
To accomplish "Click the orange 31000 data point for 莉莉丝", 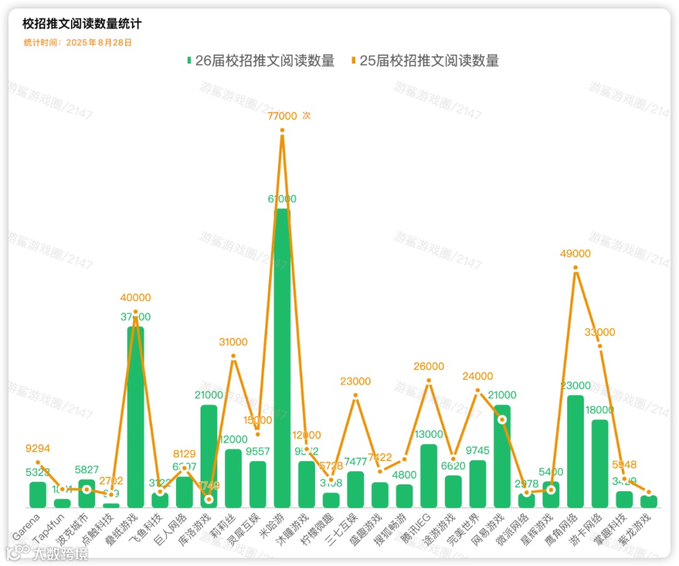I will point(233,356).
